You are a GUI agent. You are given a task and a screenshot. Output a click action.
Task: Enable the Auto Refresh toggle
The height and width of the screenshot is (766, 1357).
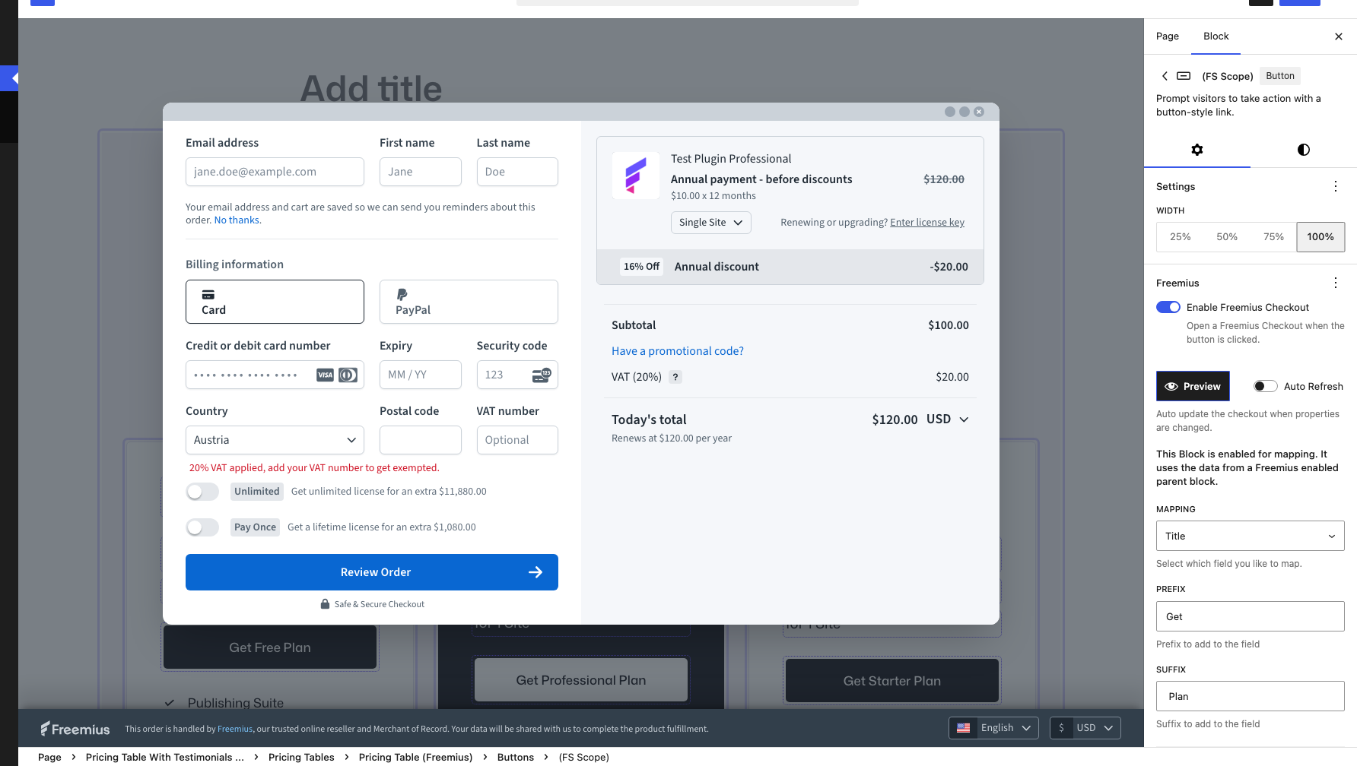pyautogui.click(x=1266, y=386)
